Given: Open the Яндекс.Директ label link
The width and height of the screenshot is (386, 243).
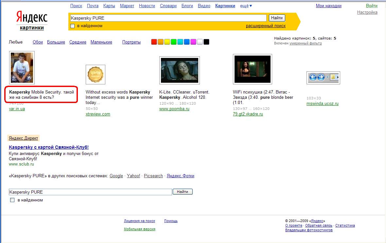Looking at the screenshot, I should 23,138.
